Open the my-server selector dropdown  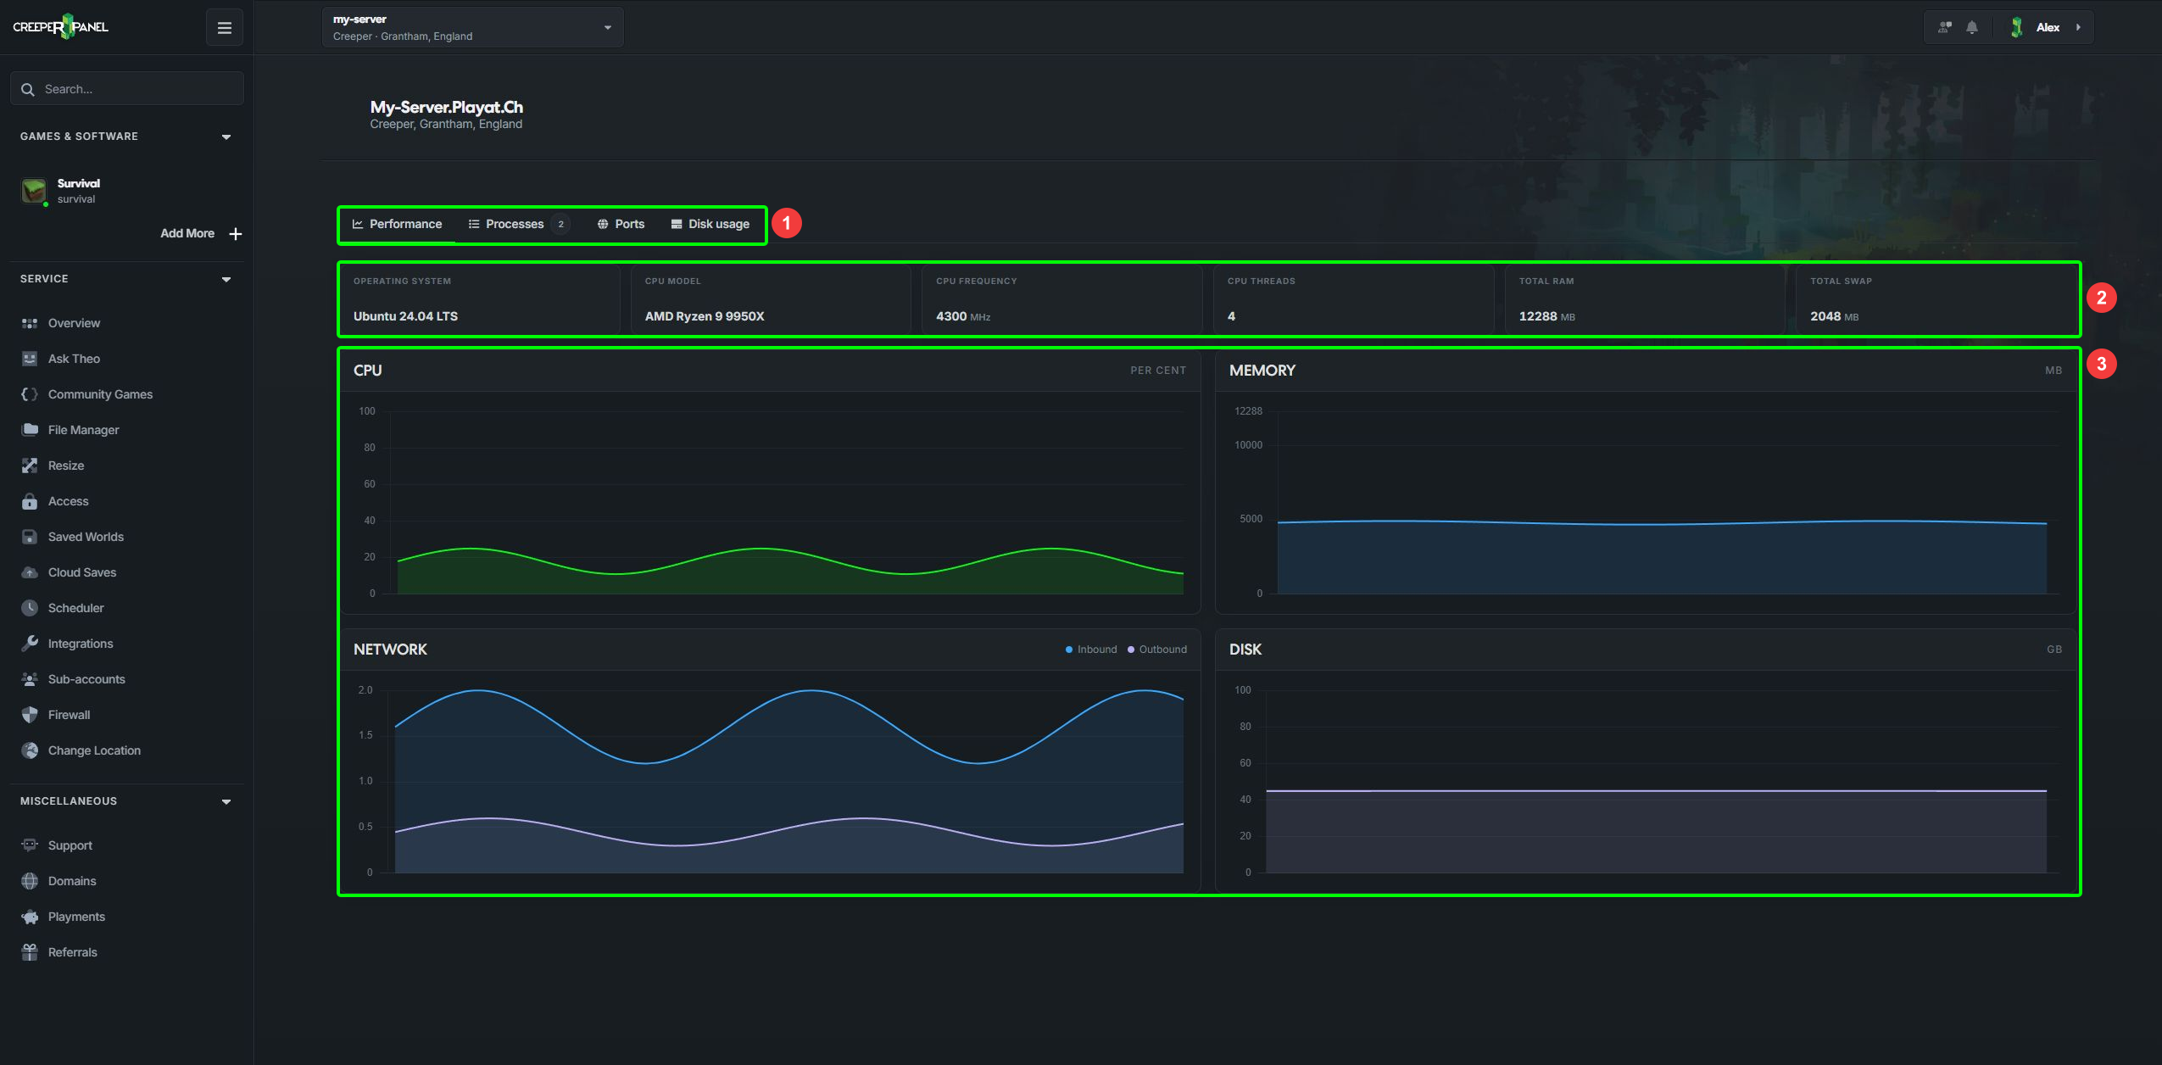[472, 27]
